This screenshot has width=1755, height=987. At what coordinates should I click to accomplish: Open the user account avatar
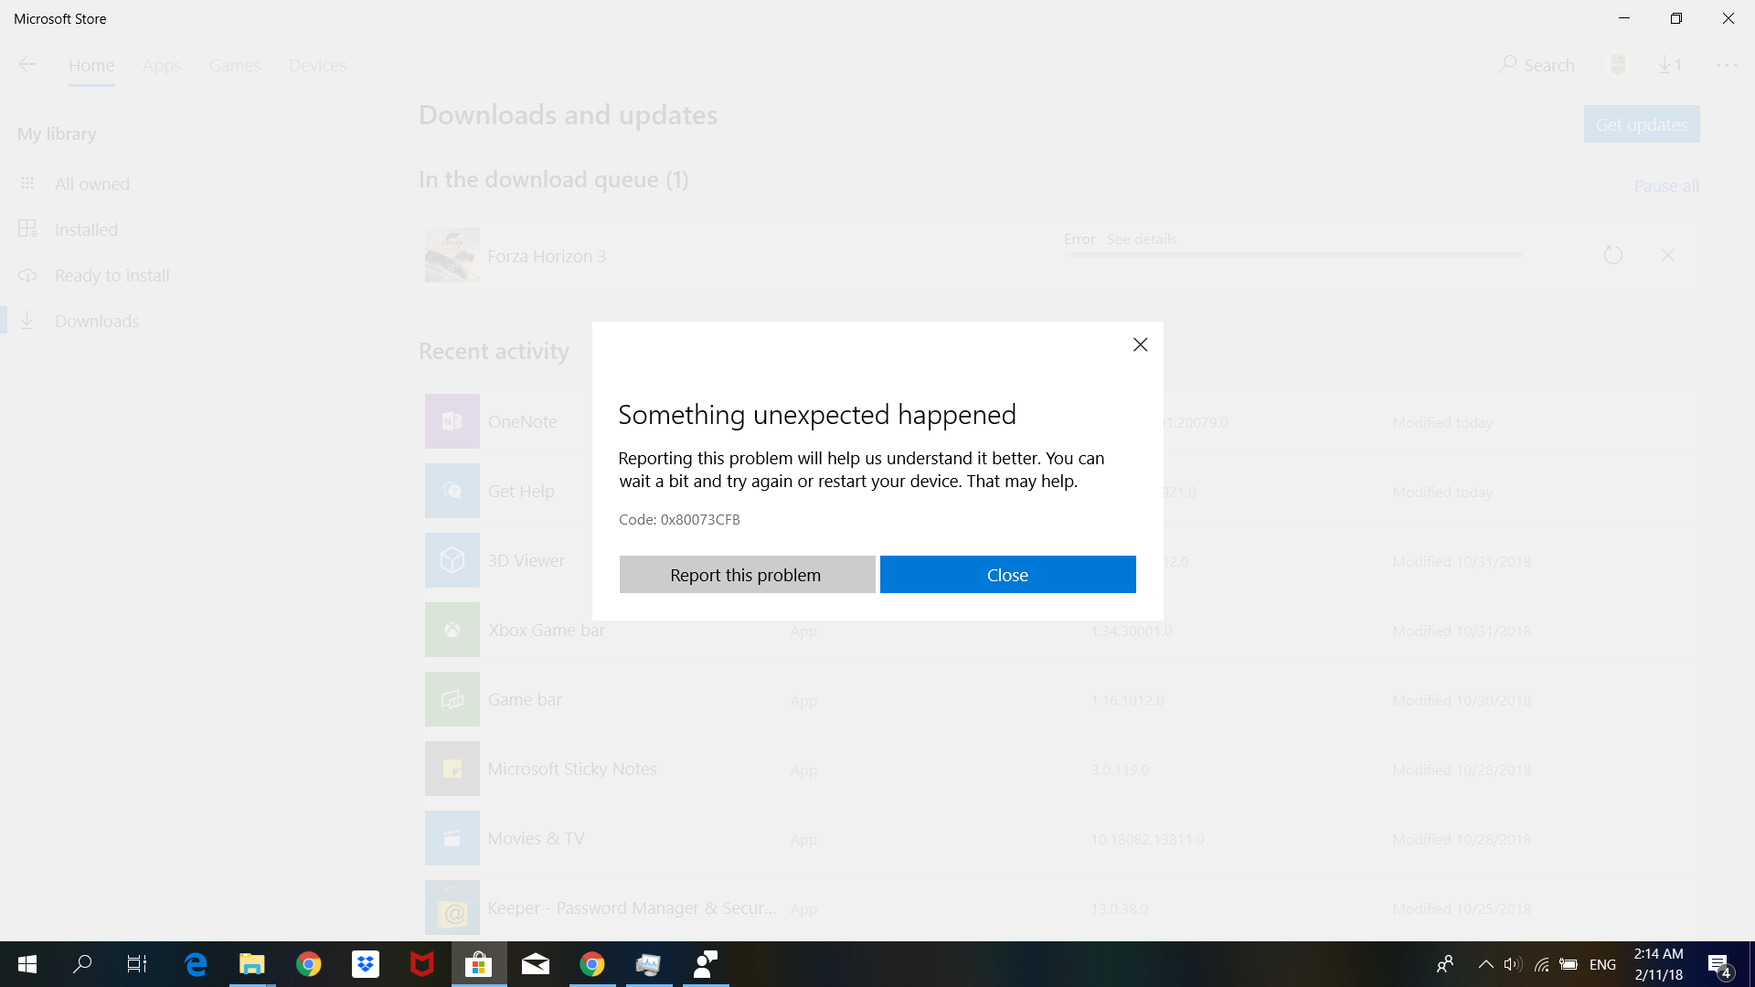tap(1617, 64)
